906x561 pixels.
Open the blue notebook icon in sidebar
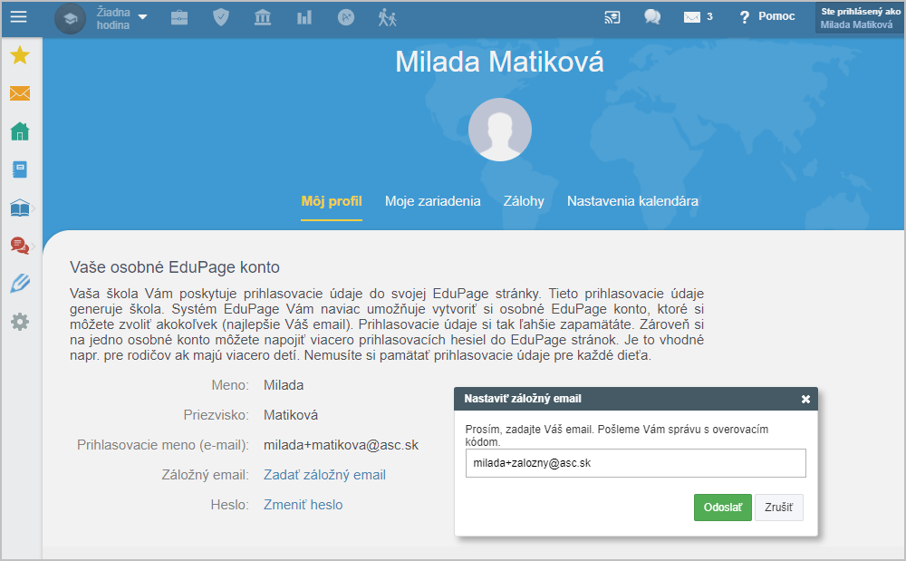tap(20, 169)
